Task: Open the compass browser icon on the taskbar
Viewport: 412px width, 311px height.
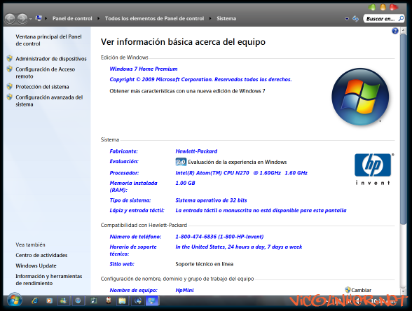Action: (x=78, y=301)
